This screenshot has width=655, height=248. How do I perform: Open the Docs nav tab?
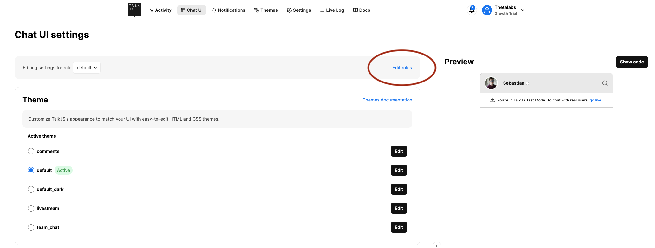click(362, 10)
